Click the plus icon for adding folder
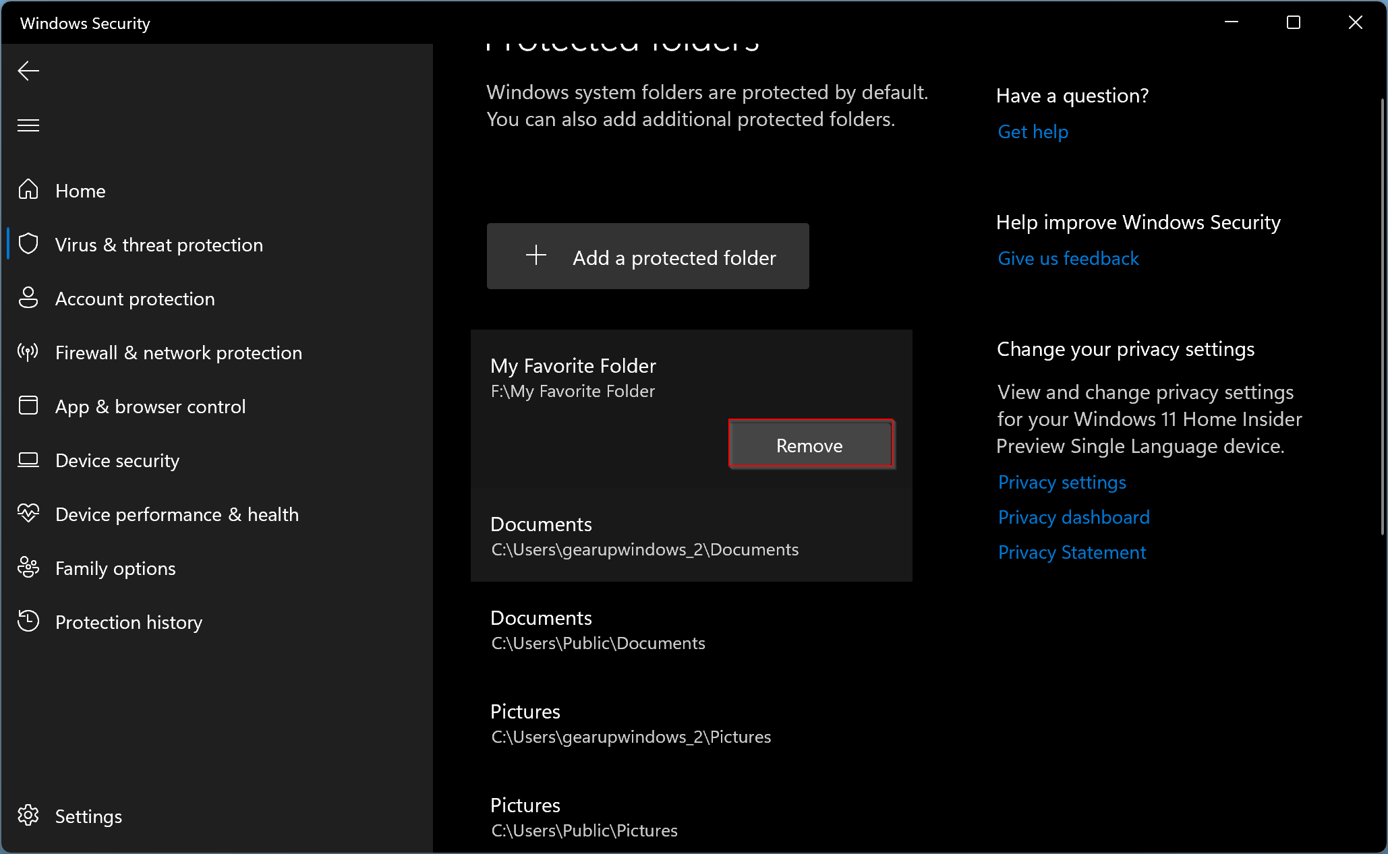 pos(536,255)
